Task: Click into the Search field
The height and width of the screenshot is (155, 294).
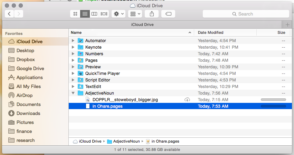Action: click(246, 14)
